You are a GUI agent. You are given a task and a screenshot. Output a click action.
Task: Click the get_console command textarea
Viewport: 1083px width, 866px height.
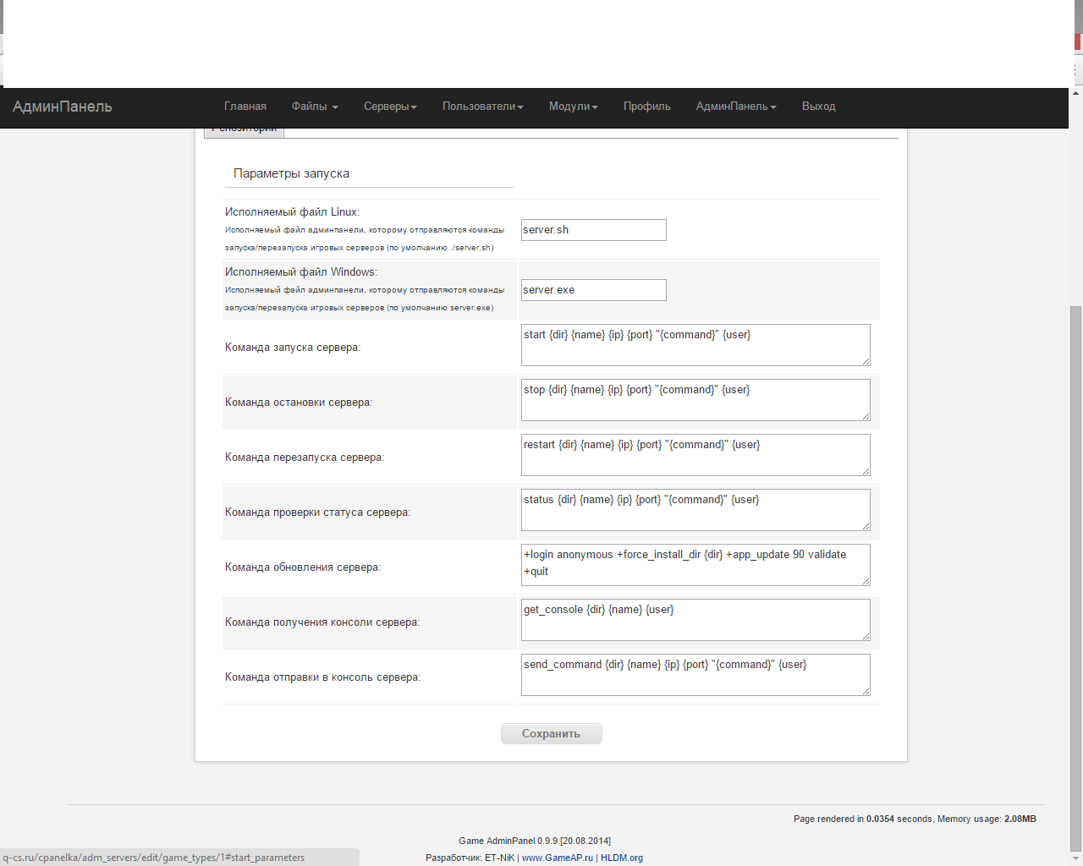695,620
